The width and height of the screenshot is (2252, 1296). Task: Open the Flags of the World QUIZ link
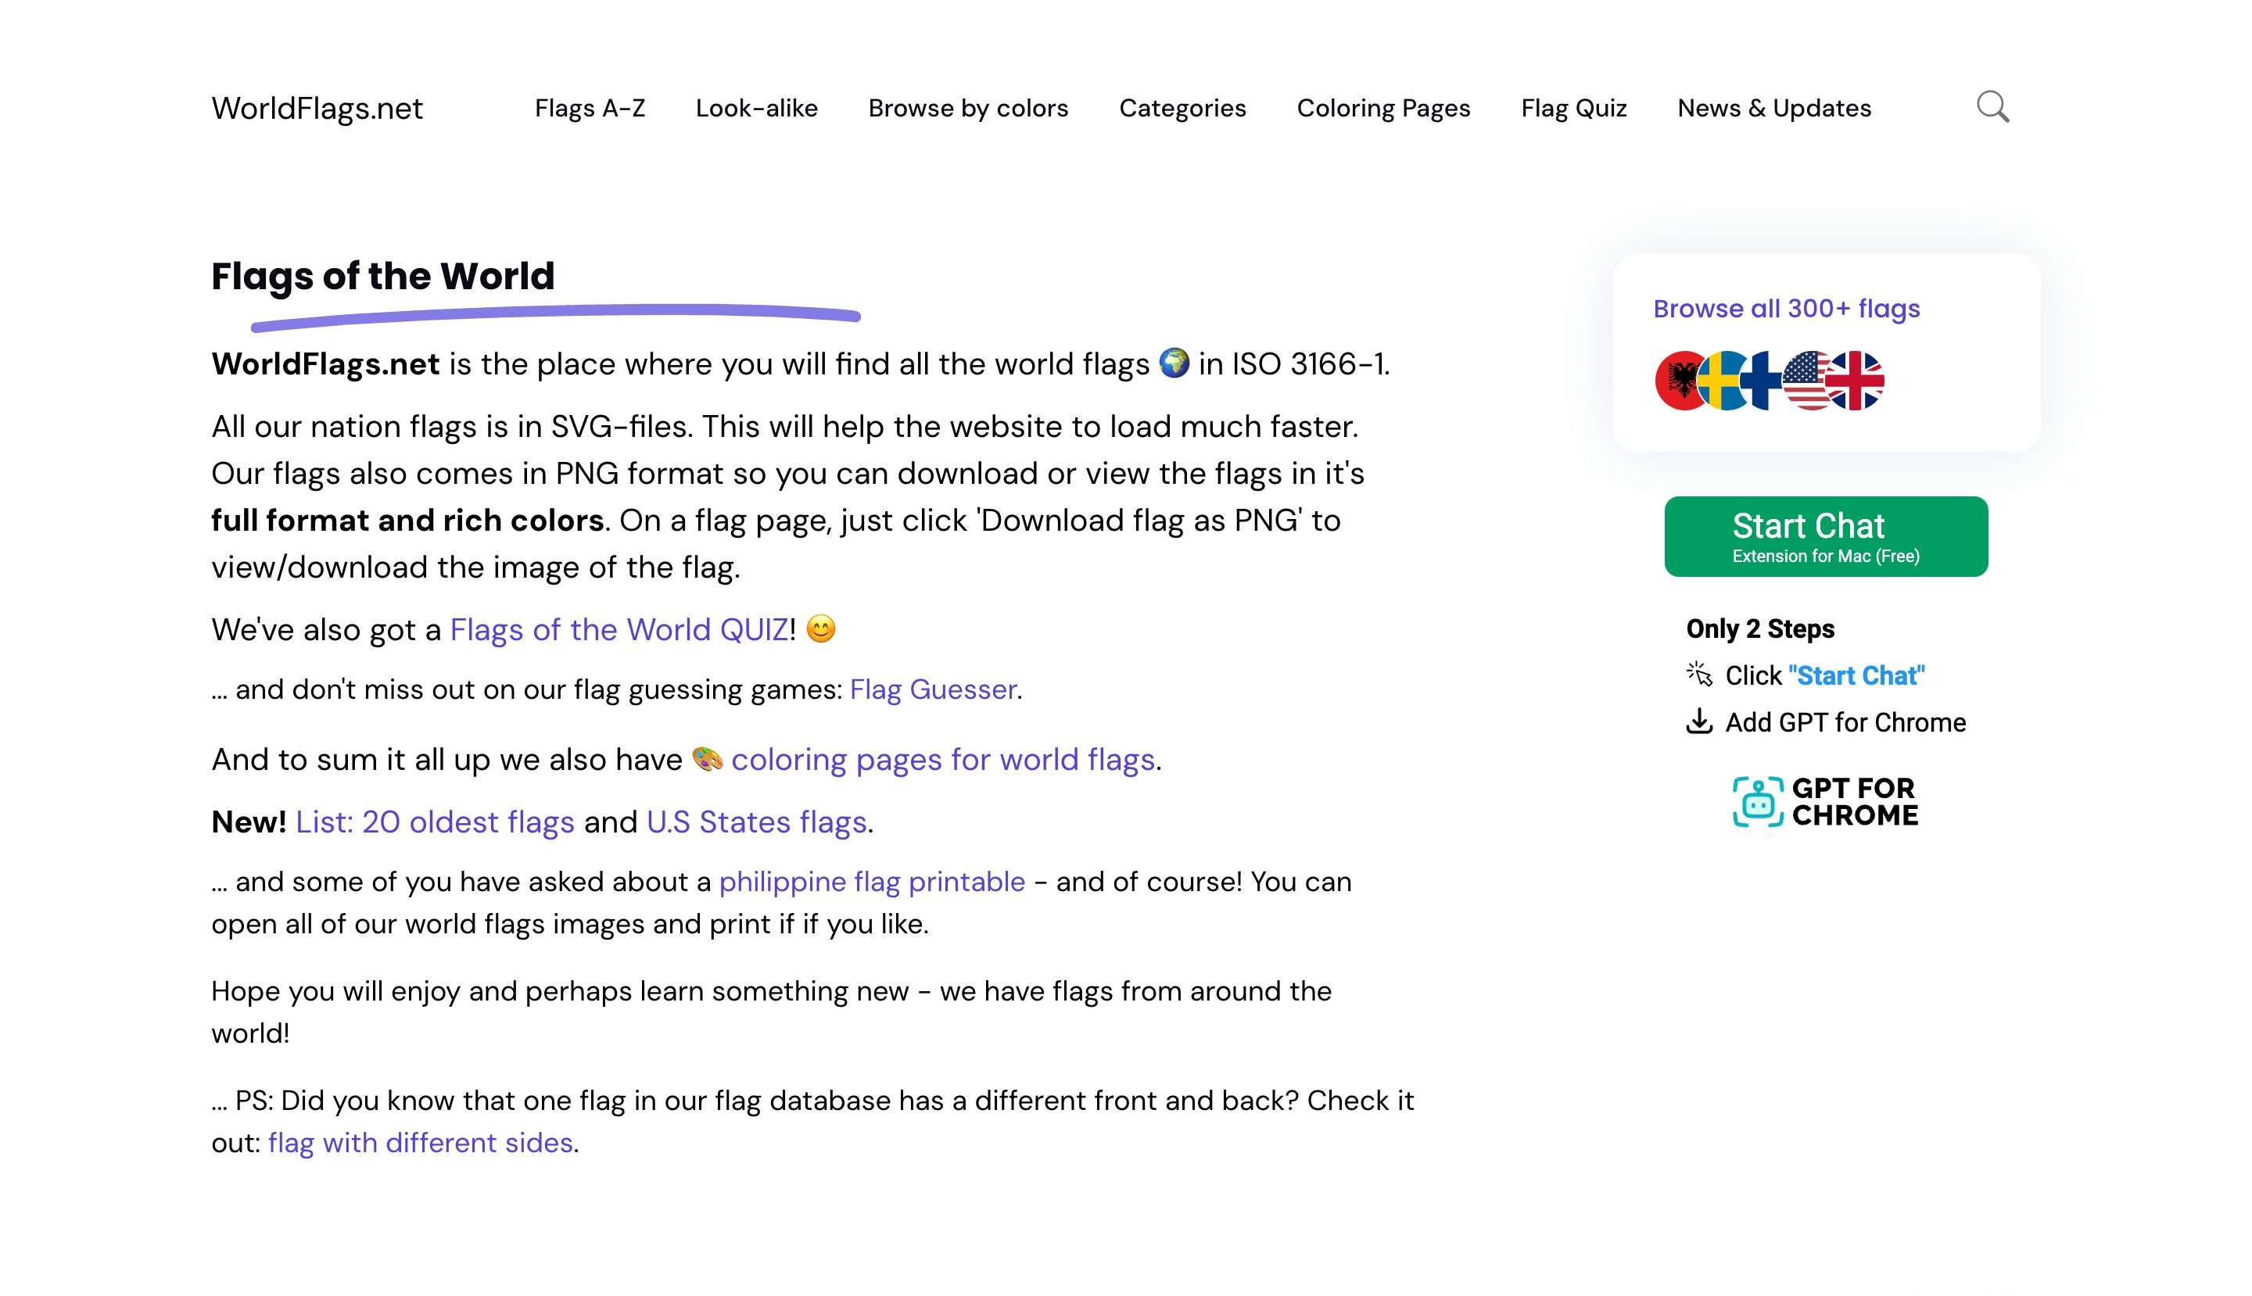click(619, 629)
